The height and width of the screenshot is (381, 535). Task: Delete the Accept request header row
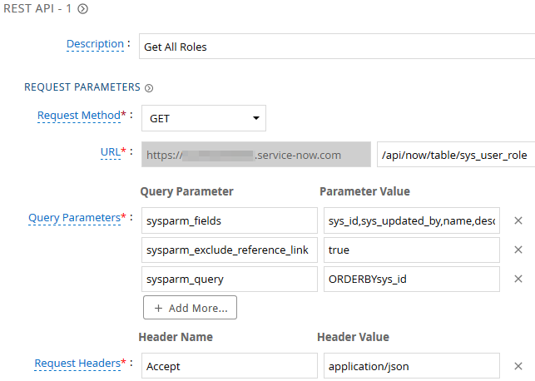(518, 366)
